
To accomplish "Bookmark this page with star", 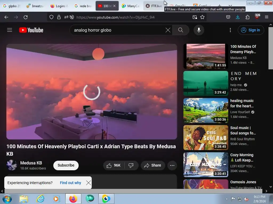I will (202, 17).
